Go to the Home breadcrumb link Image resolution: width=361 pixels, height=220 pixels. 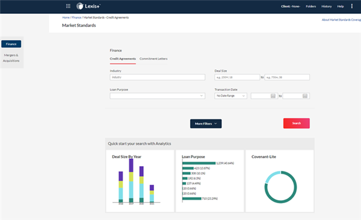pyautogui.click(x=66, y=17)
